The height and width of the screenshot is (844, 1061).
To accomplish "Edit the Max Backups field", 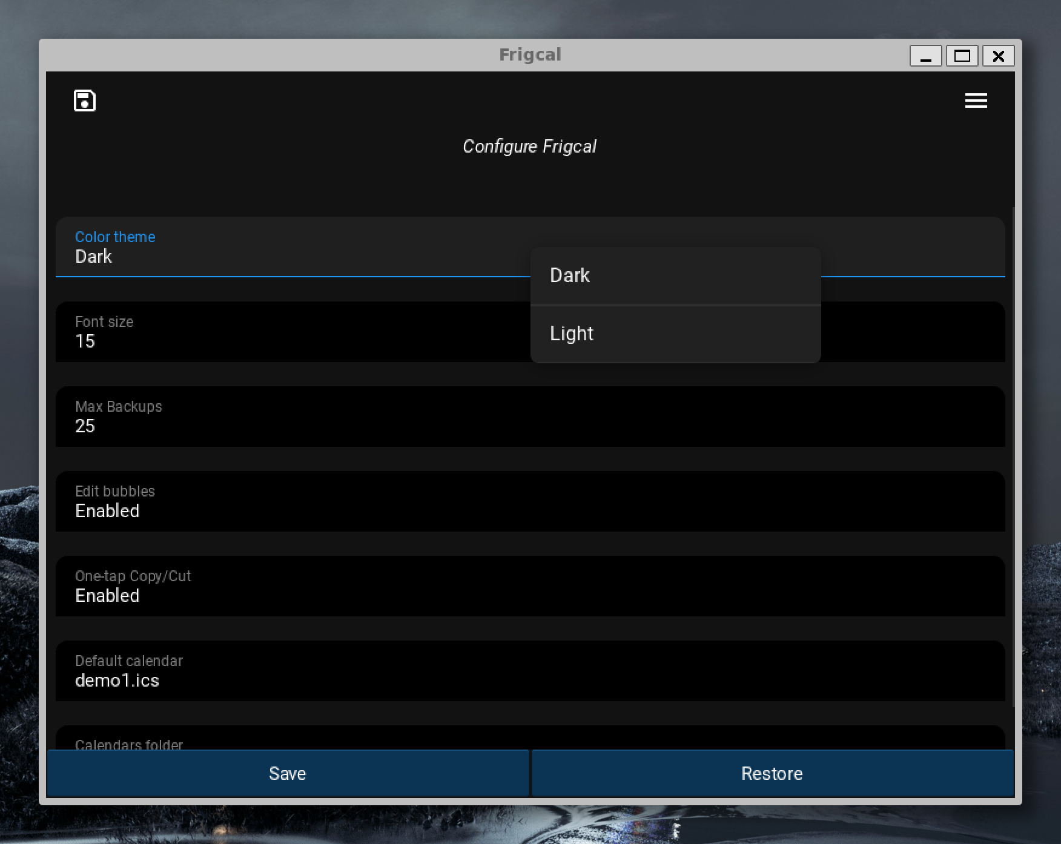I will tap(530, 417).
